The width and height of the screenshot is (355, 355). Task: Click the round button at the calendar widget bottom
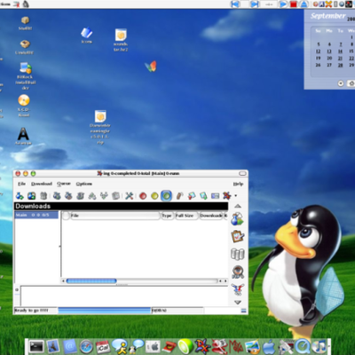click(341, 83)
